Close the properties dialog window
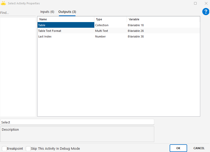The width and height of the screenshot is (210, 152). coord(206,3)
